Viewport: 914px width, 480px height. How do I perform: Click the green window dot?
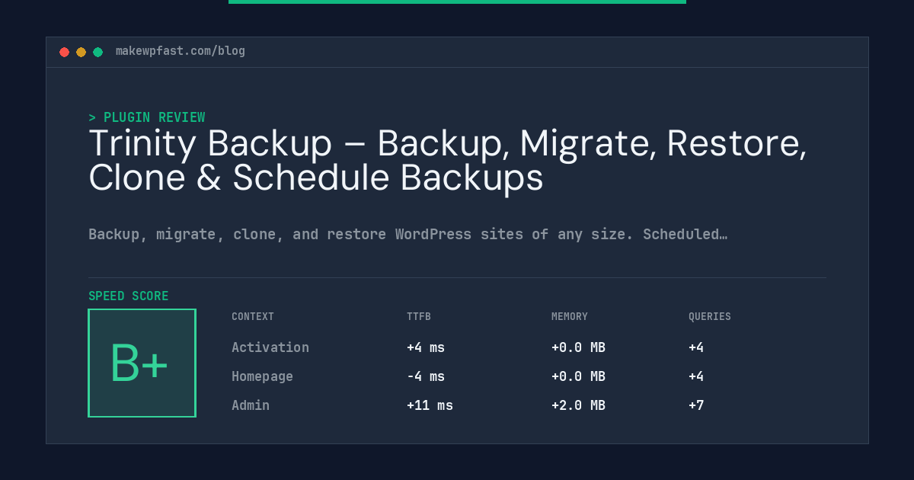97,52
